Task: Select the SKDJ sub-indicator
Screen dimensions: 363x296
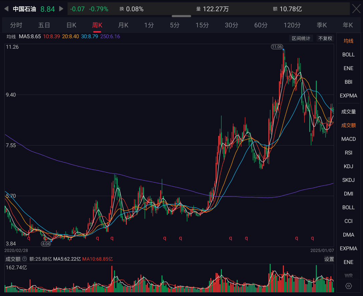Action: [348, 180]
